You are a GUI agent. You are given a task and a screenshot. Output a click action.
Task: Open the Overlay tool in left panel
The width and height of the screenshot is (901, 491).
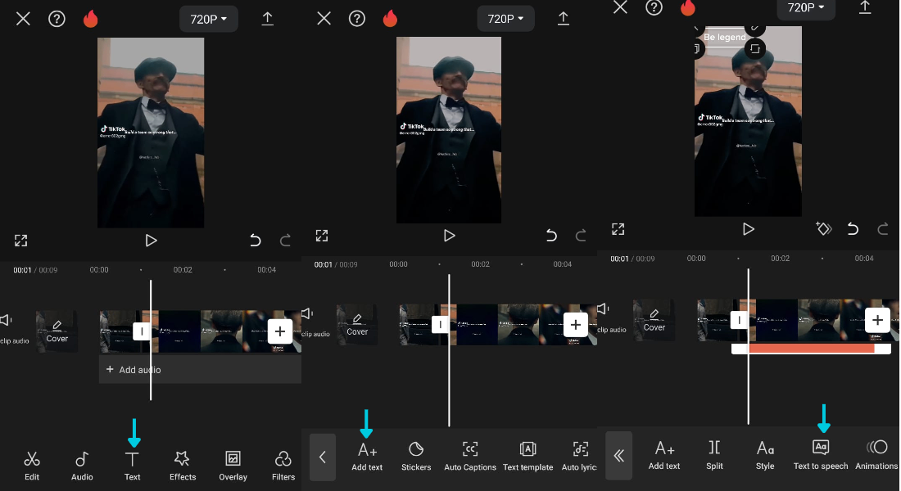pos(233,466)
